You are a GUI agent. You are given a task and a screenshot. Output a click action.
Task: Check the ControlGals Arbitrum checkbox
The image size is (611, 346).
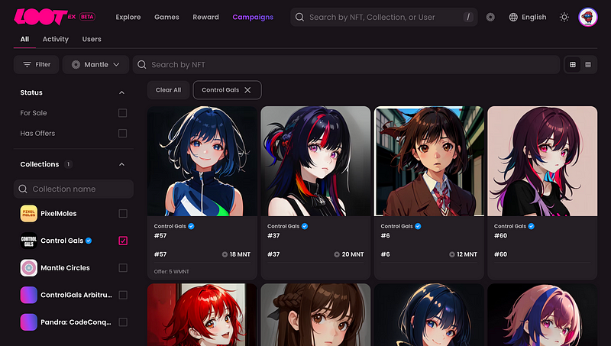(x=123, y=295)
